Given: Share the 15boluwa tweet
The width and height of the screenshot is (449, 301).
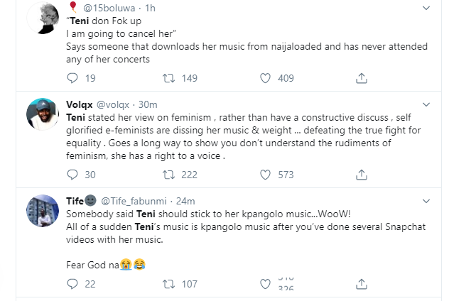Looking at the screenshot, I should [361, 78].
